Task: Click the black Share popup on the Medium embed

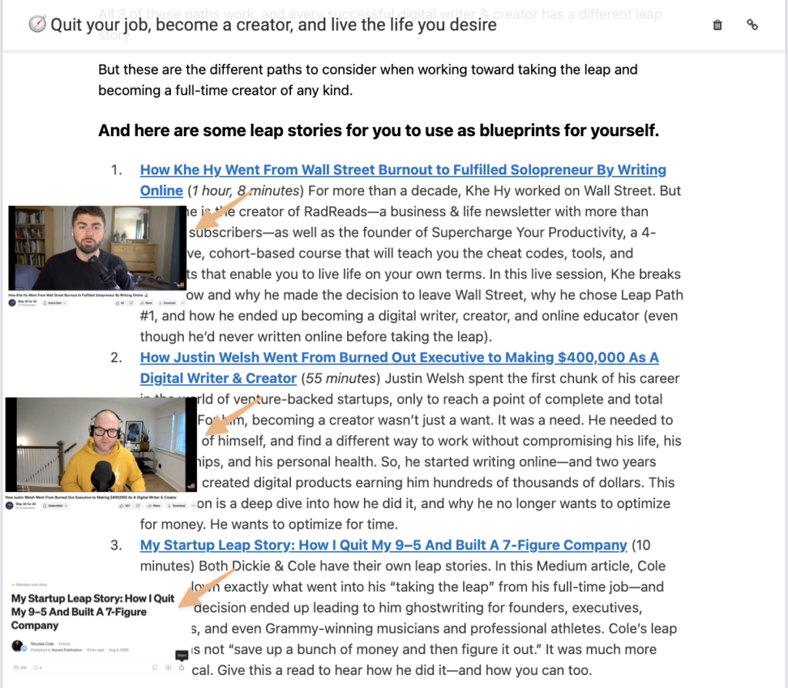Action: pos(182,656)
